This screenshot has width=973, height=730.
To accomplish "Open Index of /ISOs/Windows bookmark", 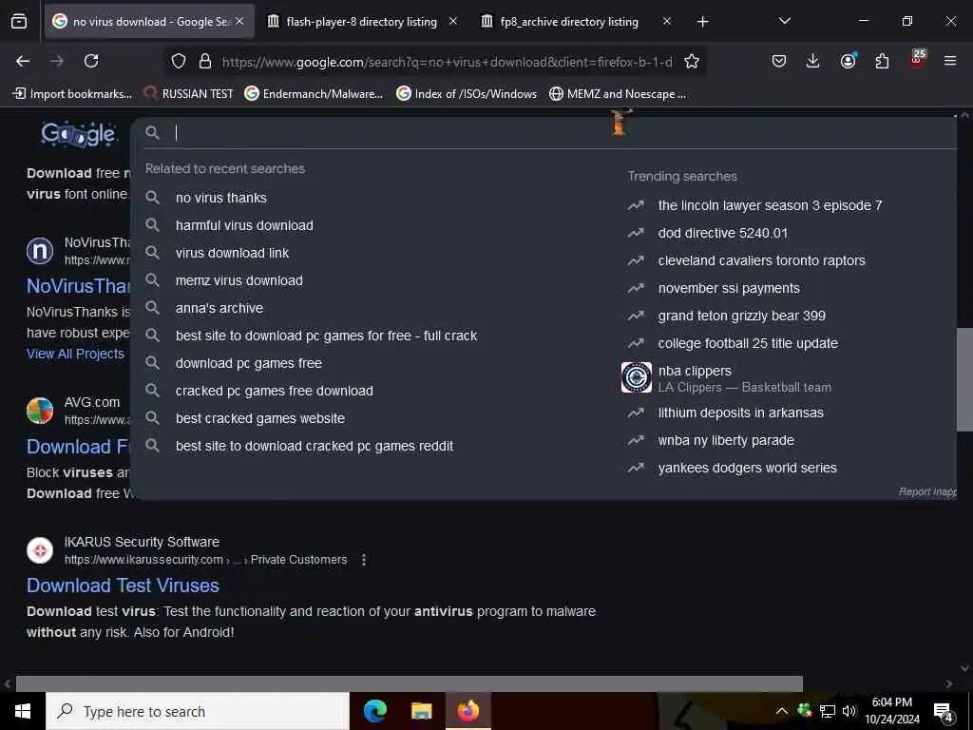I will click(467, 94).
